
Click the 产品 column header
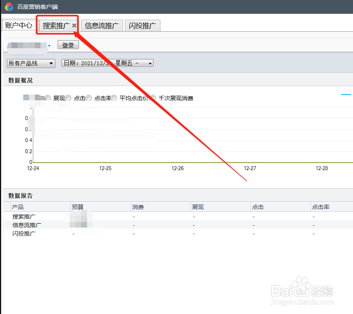pyautogui.click(x=41, y=207)
